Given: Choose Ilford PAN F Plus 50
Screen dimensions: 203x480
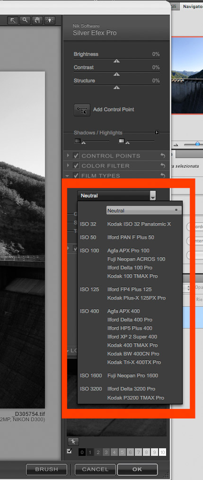Looking at the screenshot, I should click(131, 237).
